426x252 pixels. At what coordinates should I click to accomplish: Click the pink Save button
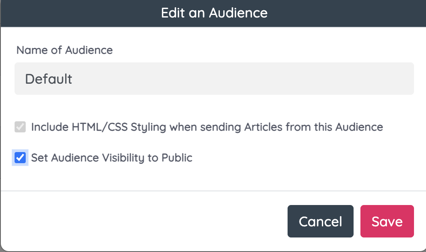point(387,221)
